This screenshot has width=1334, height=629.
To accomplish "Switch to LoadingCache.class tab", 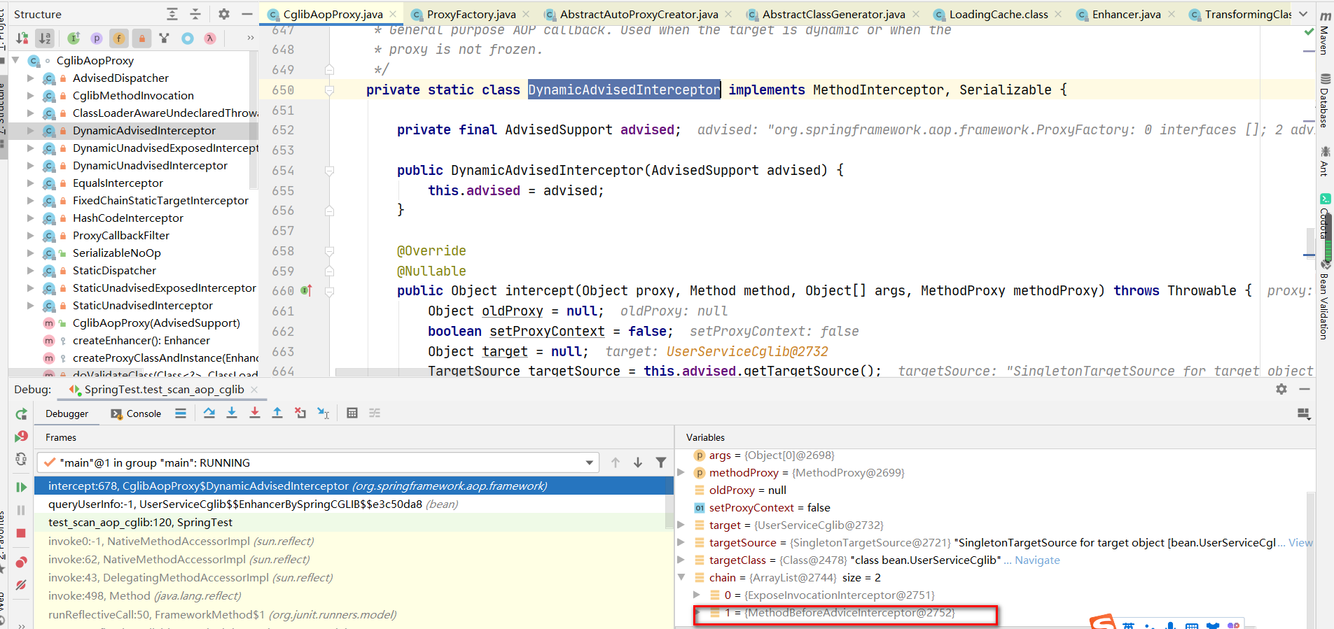I will click(999, 14).
